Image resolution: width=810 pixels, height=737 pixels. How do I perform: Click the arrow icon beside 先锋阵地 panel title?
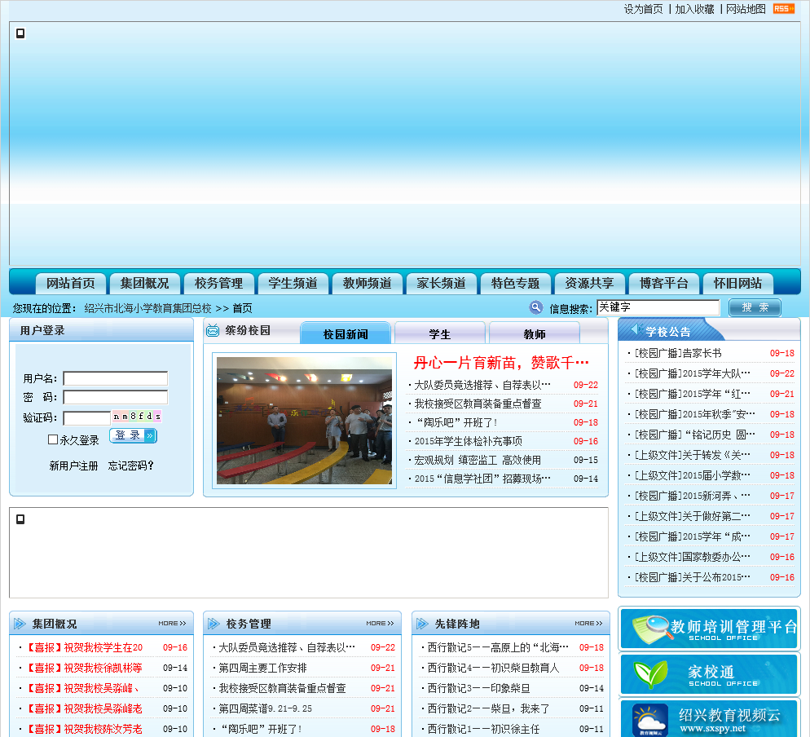point(422,624)
